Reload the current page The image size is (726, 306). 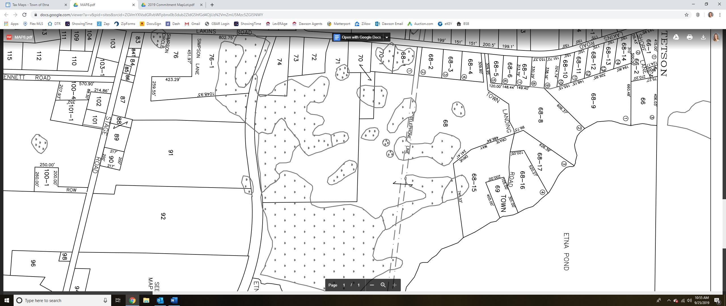[24, 15]
